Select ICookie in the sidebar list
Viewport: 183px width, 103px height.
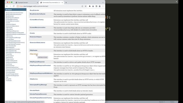[x=8, y=23]
